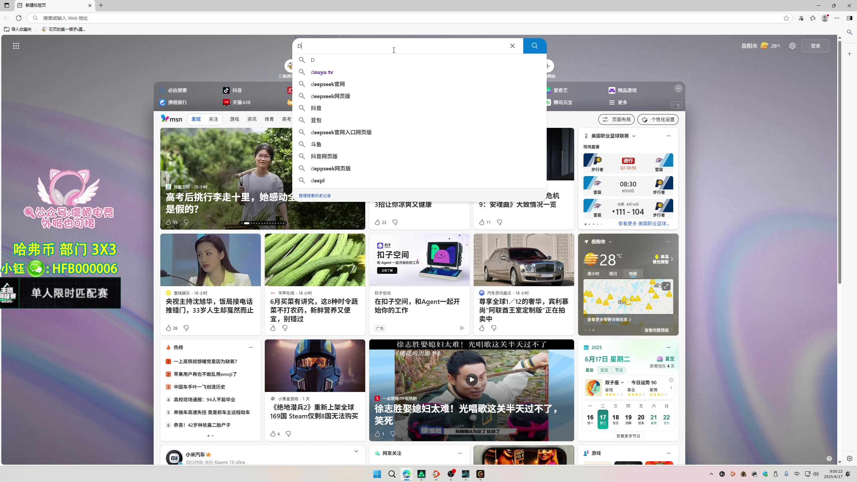Switch to the 发现 feed tab
The height and width of the screenshot is (482, 857).
[x=196, y=119]
